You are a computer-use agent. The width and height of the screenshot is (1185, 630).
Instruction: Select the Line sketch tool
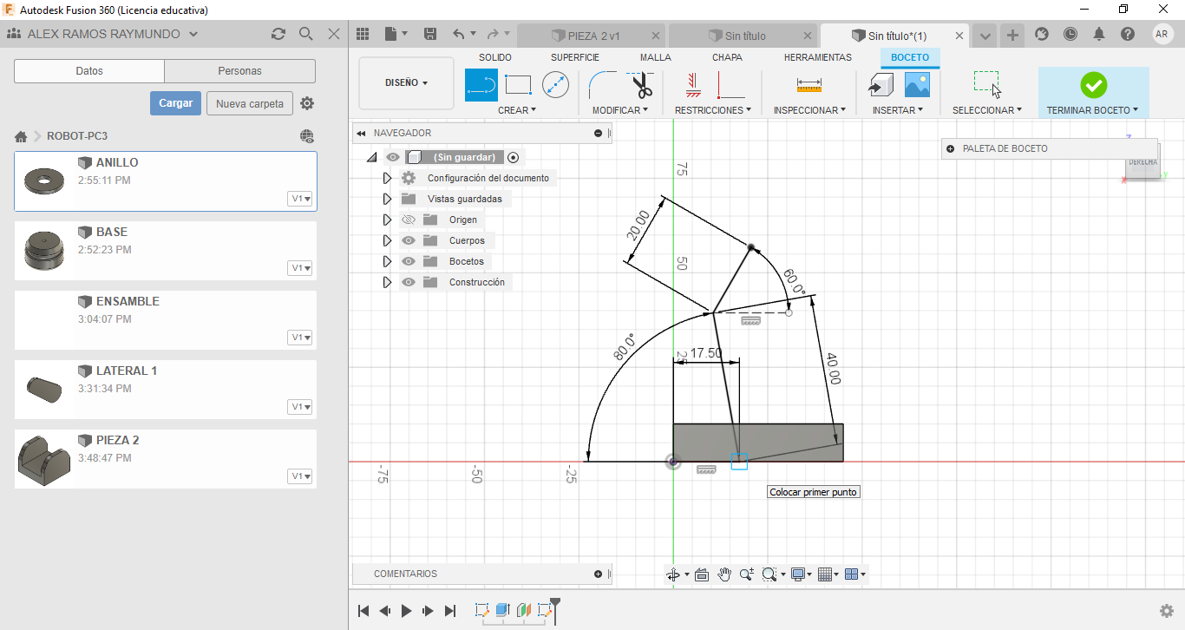[x=481, y=85]
